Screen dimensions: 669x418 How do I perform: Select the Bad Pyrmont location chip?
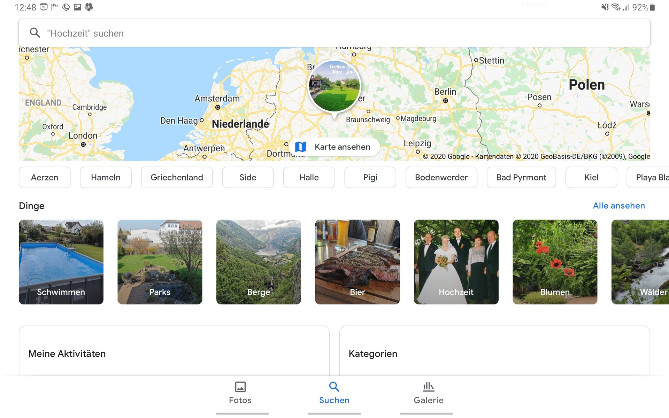click(521, 177)
